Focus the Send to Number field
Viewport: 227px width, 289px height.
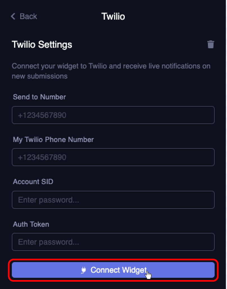[113, 115]
